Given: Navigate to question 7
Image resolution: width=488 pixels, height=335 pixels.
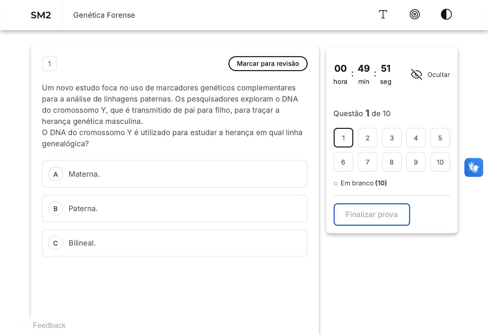Looking at the screenshot, I should (368, 162).
